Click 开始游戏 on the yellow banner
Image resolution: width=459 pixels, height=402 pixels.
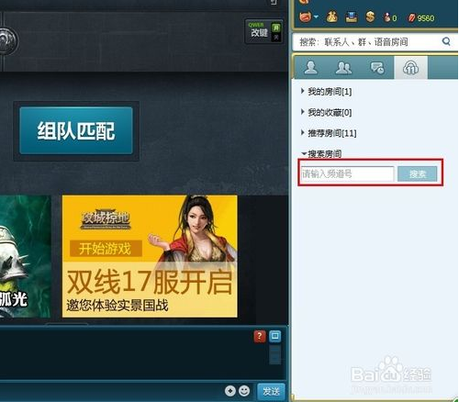click(x=106, y=248)
